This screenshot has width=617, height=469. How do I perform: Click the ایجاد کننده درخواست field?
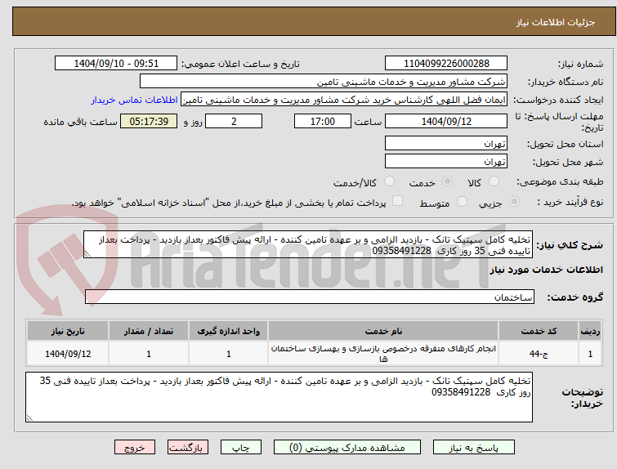click(344, 100)
